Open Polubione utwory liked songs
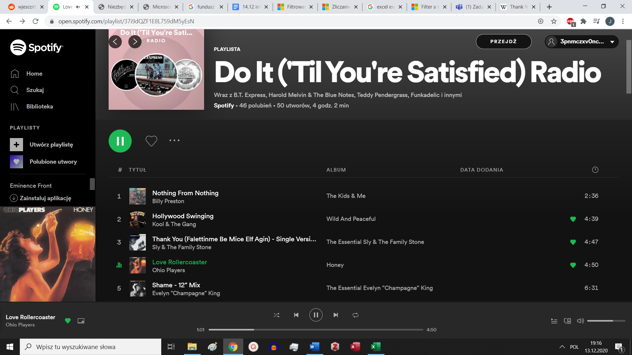 pos(43,162)
